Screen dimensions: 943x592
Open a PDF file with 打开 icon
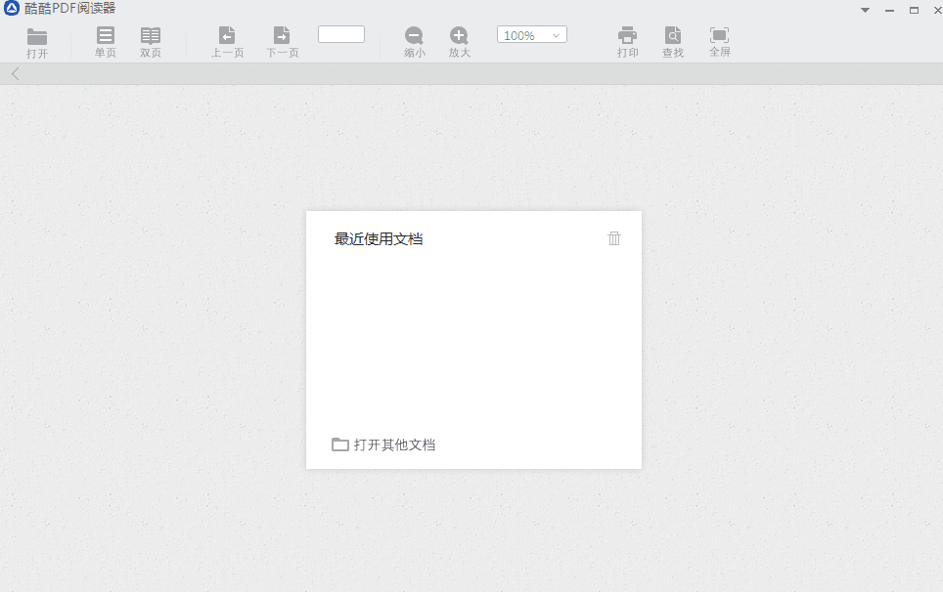[x=38, y=41]
